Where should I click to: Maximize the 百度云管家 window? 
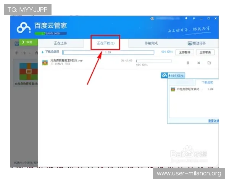tap(209, 19)
